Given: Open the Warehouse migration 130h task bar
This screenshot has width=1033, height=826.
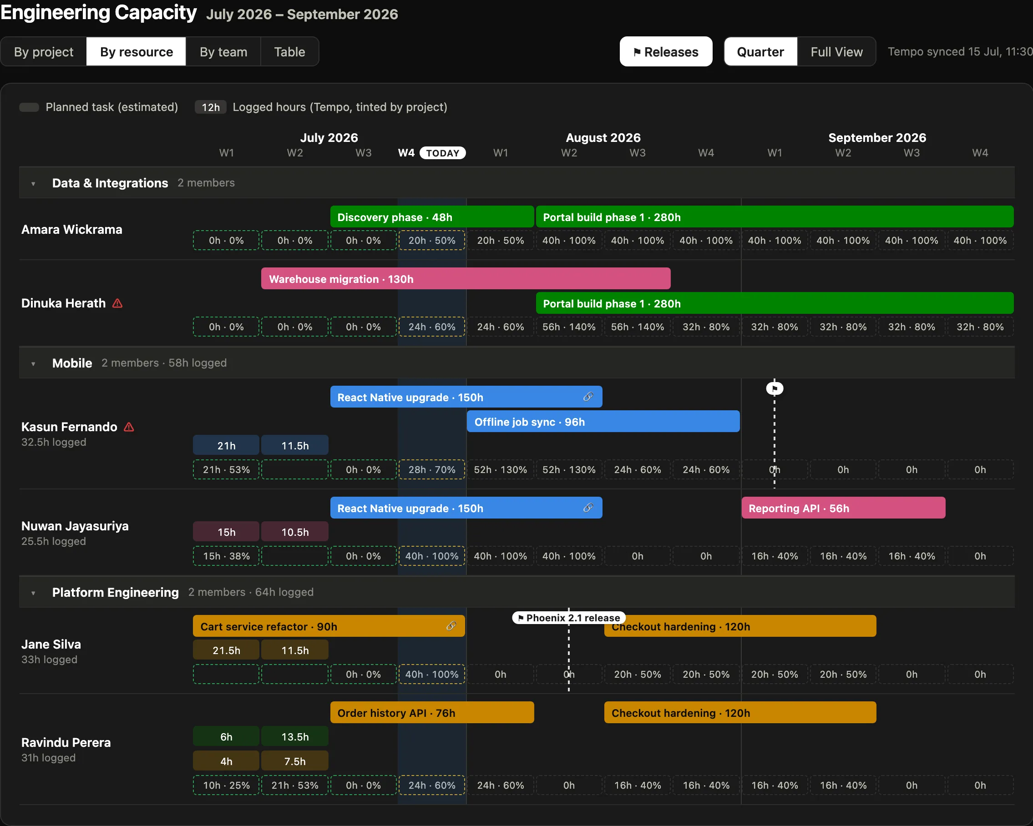Looking at the screenshot, I should [x=465, y=279].
